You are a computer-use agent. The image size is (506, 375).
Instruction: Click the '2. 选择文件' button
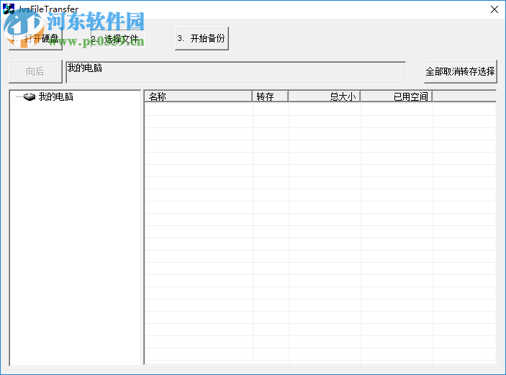(x=117, y=39)
